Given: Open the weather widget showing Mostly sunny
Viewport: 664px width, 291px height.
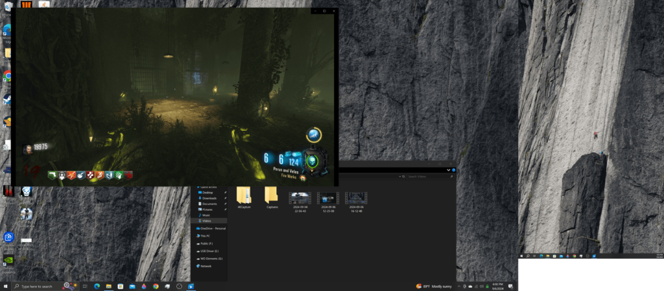Looking at the screenshot, I should click(x=434, y=286).
